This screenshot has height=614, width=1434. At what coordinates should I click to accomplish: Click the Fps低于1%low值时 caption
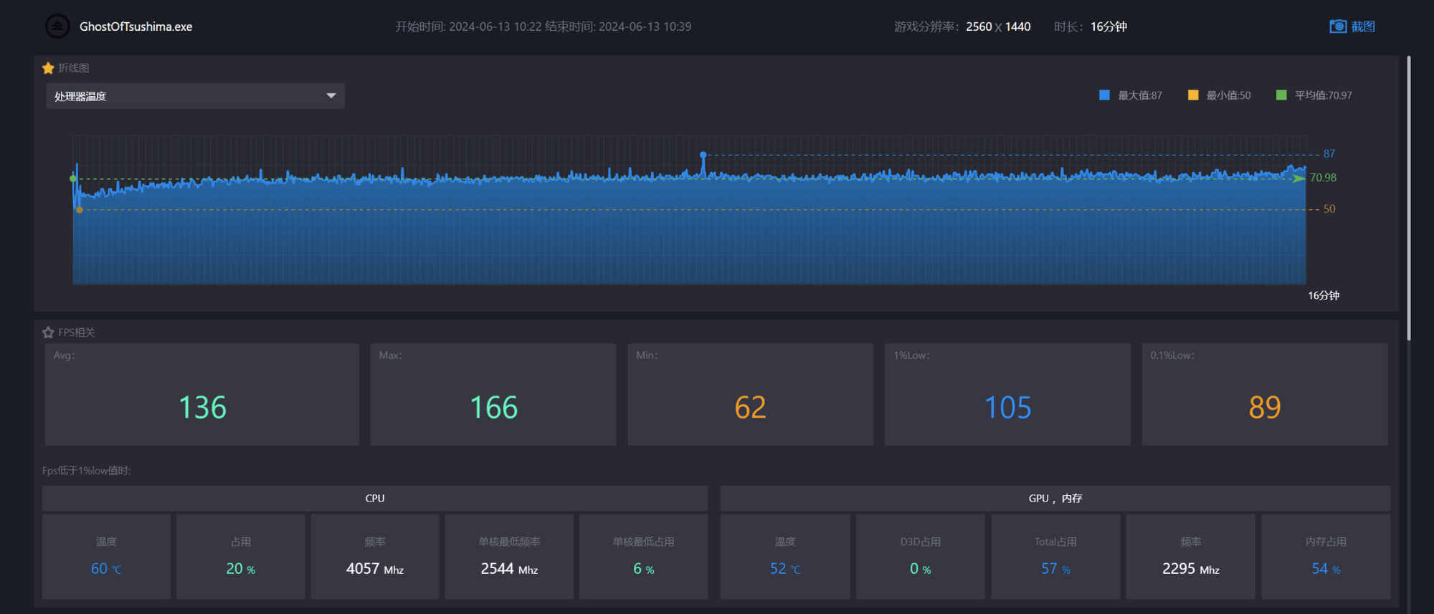87,471
